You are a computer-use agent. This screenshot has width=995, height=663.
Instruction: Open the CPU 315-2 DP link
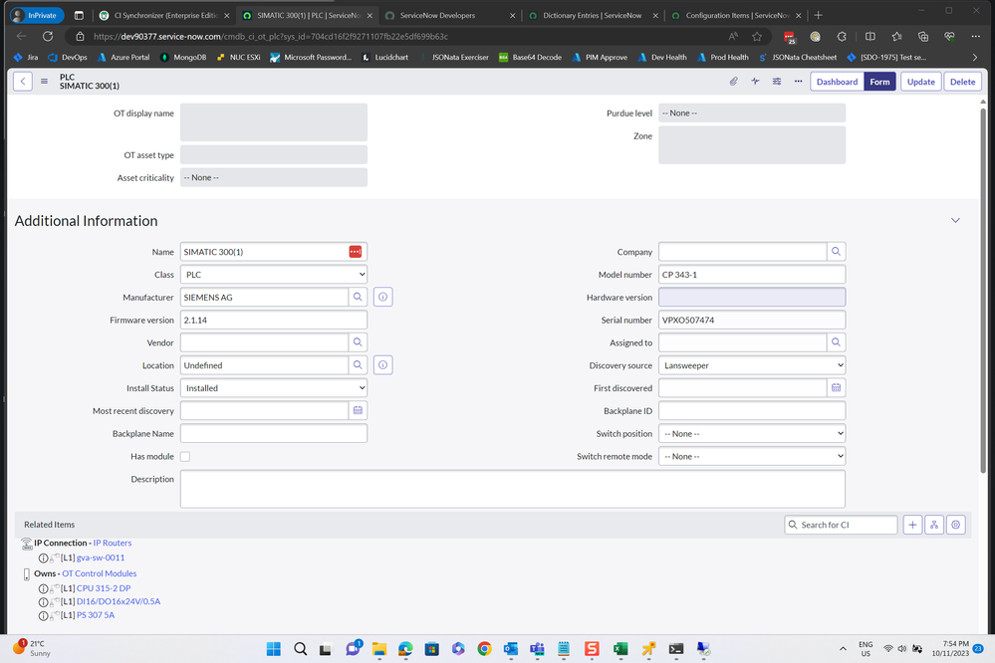tap(104, 588)
